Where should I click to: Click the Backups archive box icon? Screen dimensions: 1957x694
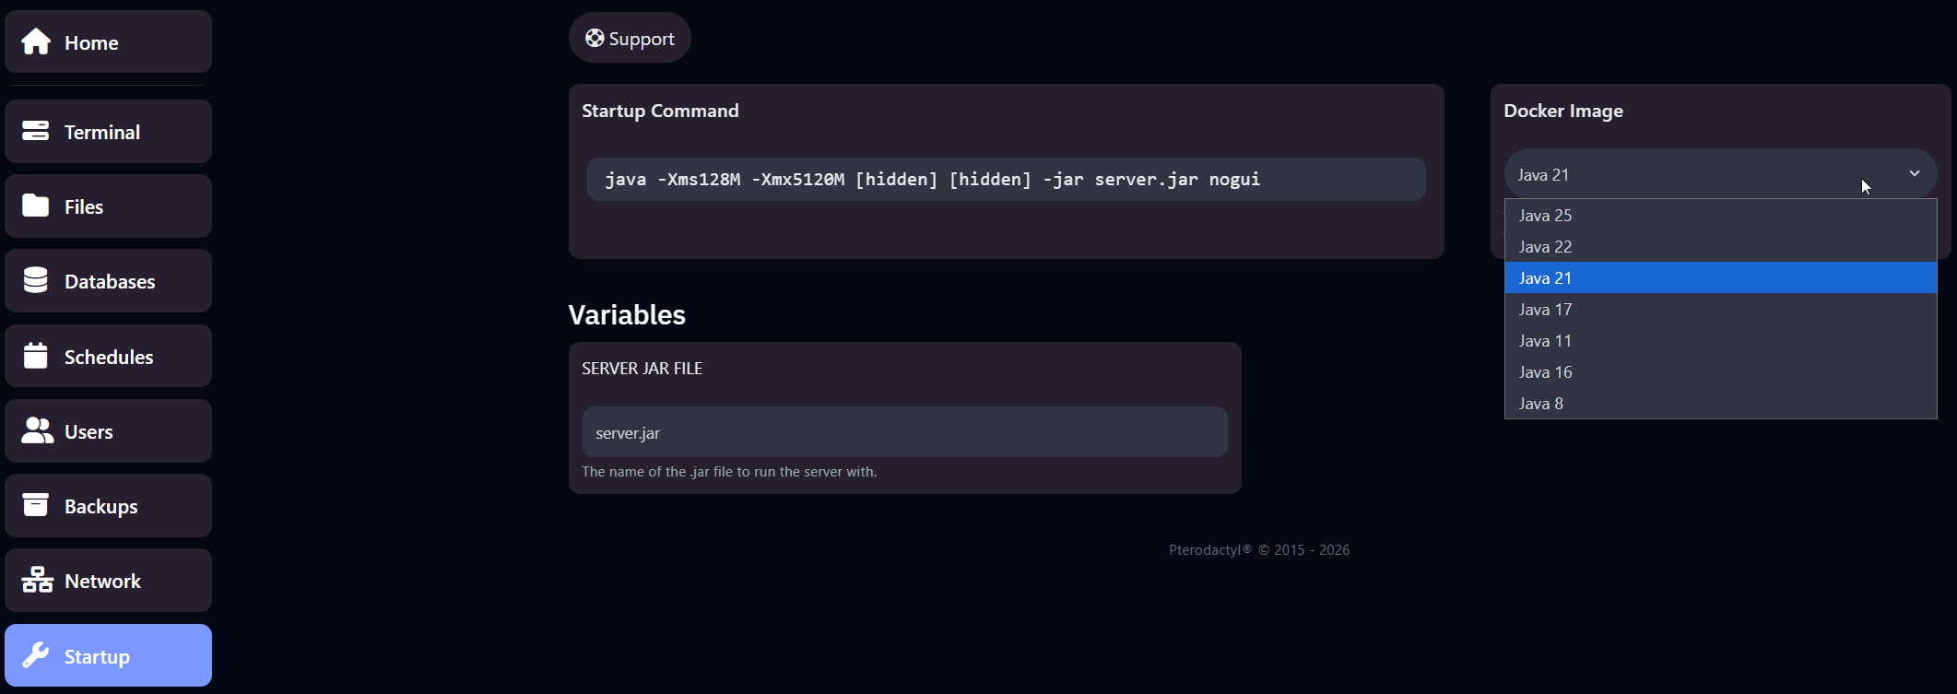pos(36,505)
